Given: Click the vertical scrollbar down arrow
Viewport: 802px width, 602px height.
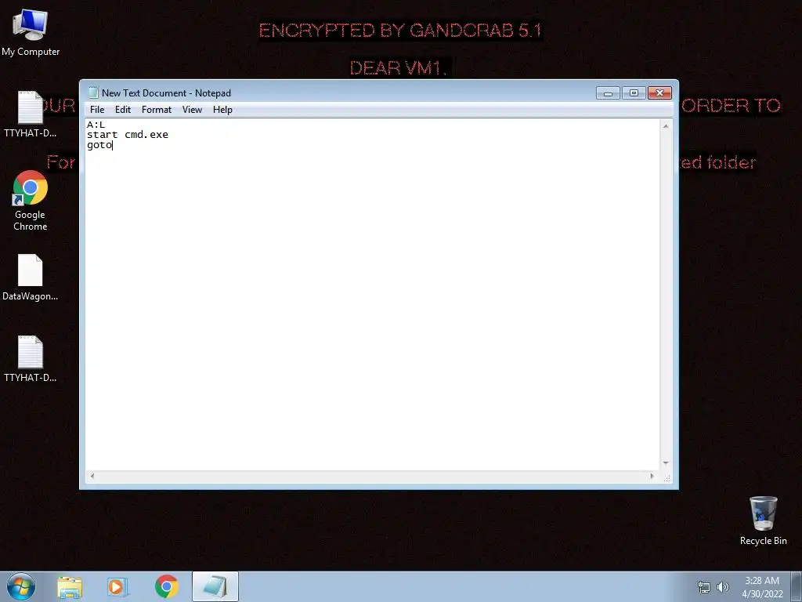Looking at the screenshot, I should 666,462.
